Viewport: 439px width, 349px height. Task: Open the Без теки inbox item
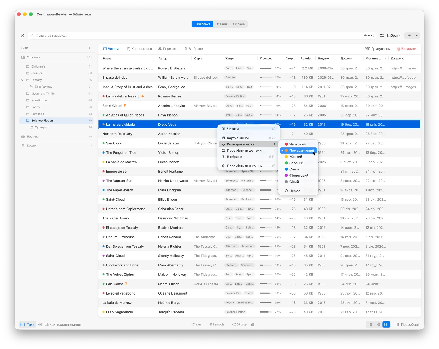point(57,137)
